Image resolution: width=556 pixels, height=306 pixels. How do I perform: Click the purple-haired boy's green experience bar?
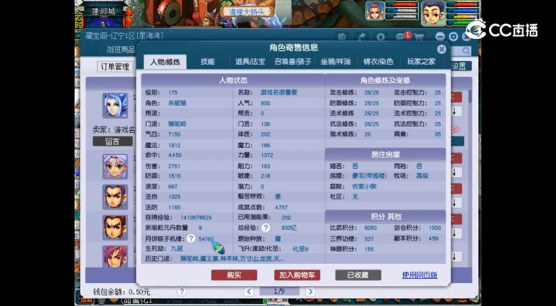(x=462, y=22)
